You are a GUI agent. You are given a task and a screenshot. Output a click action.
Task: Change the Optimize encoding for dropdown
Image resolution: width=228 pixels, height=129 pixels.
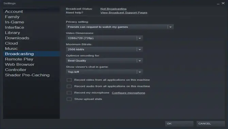(x=104, y=61)
